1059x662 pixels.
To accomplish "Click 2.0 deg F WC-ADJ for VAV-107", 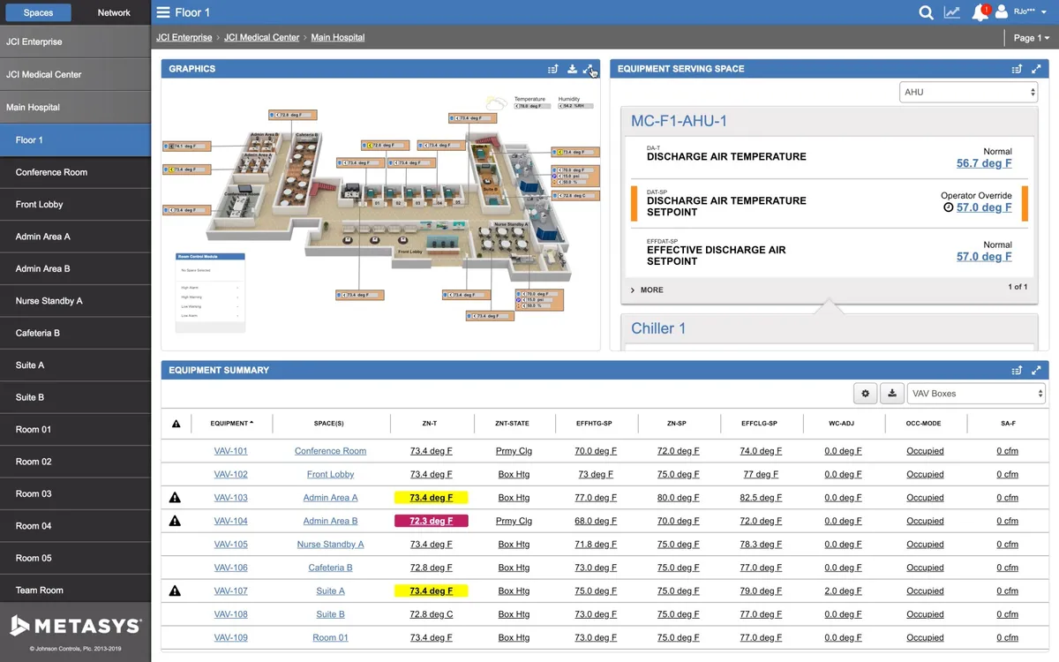I will click(x=843, y=591).
